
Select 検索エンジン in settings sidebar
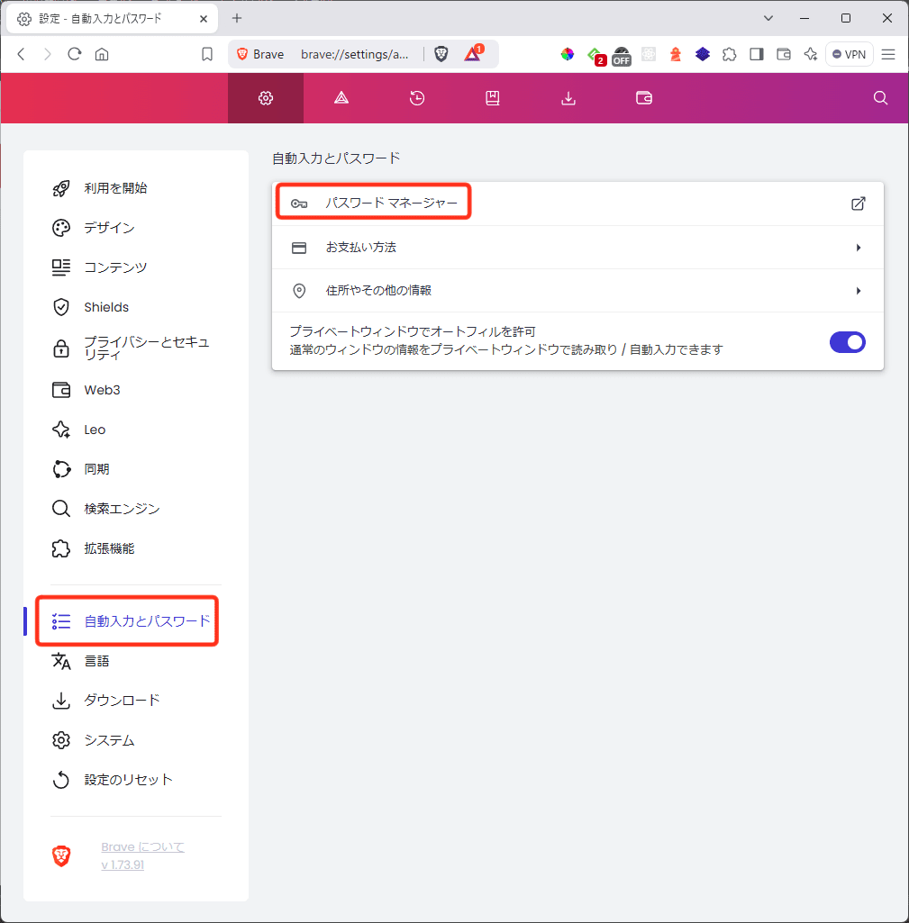click(122, 509)
